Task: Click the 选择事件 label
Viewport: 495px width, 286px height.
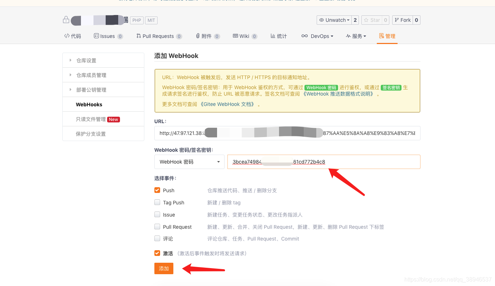Action: click(x=165, y=178)
